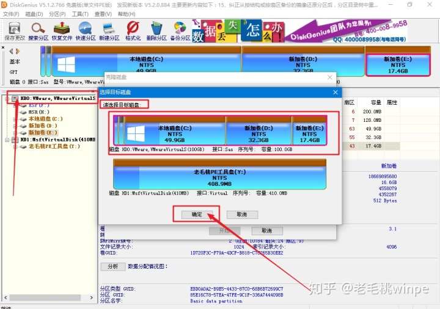Image resolution: width=440 pixels, height=309 pixels.
Task: Open the 查看(V) menu
Action: pos(103,14)
